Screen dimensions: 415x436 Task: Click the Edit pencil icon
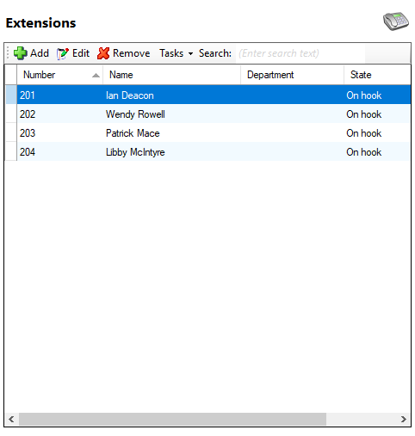coord(63,53)
